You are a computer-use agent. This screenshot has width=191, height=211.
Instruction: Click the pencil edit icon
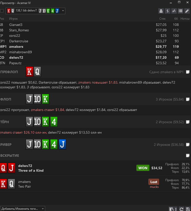tap(187, 11)
